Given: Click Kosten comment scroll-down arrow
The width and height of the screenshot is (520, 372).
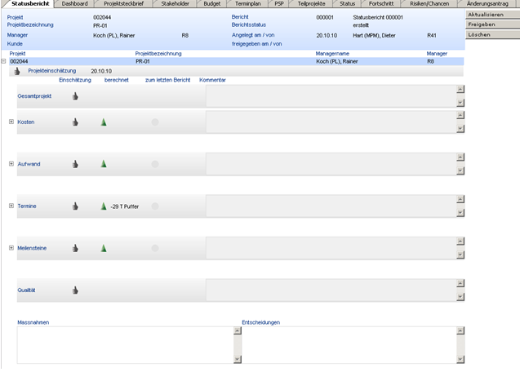Looking at the screenshot, I should click(x=460, y=129).
